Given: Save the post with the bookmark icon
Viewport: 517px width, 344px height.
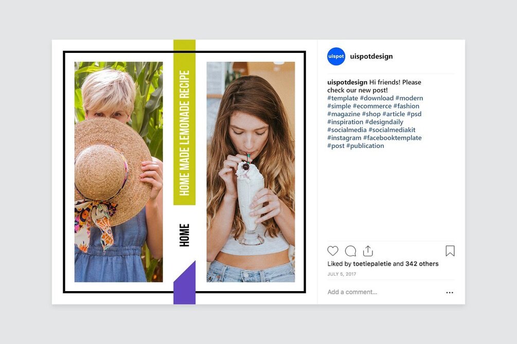Looking at the screenshot, I should pyautogui.click(x=450, y=251).
